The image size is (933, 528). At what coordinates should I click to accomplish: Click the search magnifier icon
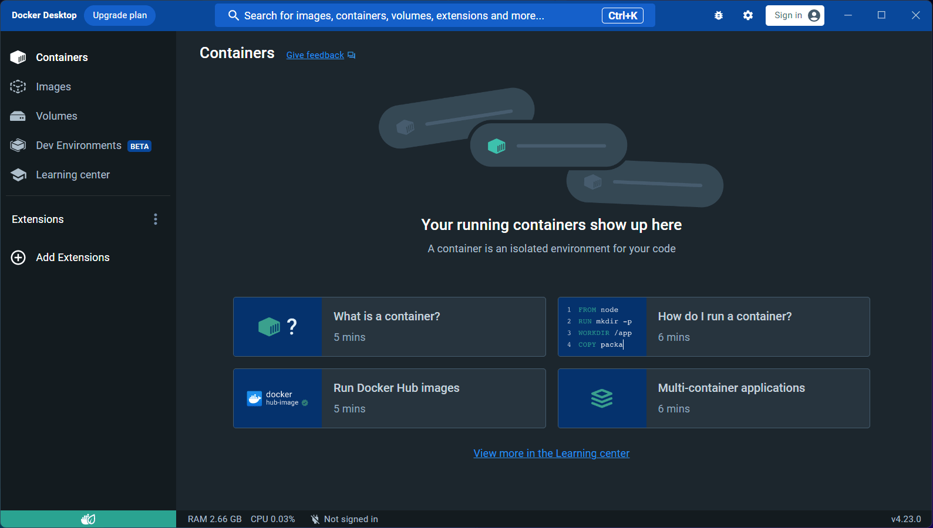tap(233, 16)
